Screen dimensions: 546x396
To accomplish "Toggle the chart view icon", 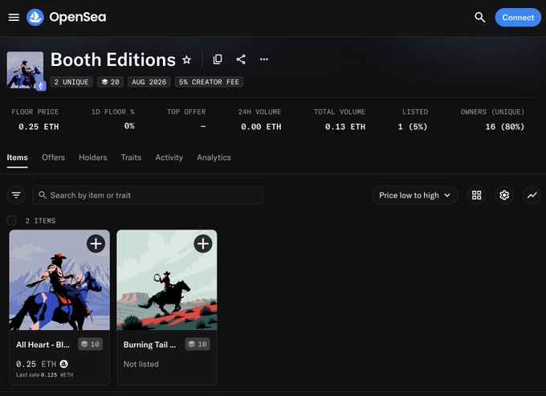I will pos(532,195).
